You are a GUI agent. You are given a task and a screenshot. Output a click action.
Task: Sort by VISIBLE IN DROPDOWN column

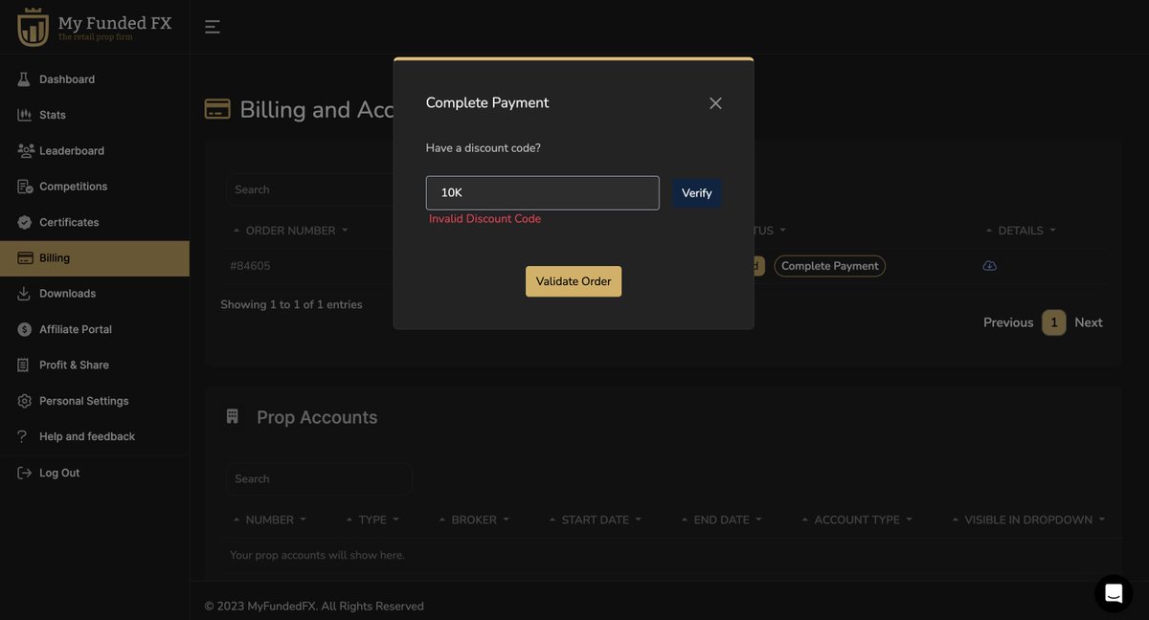click(1028, 520)
